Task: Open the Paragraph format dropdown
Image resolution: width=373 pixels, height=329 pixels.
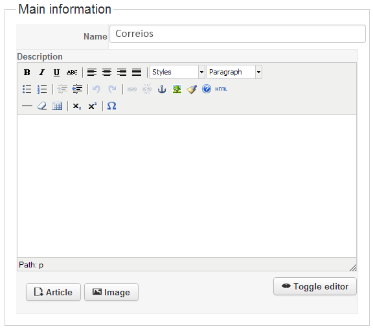Action: [x=234, y=72]
